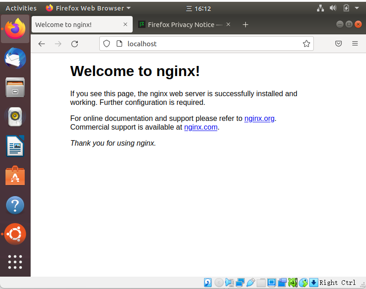The width and height of the screenshot is (366, 289).
Task: Follow the nginx.com link
Action: 201,127
